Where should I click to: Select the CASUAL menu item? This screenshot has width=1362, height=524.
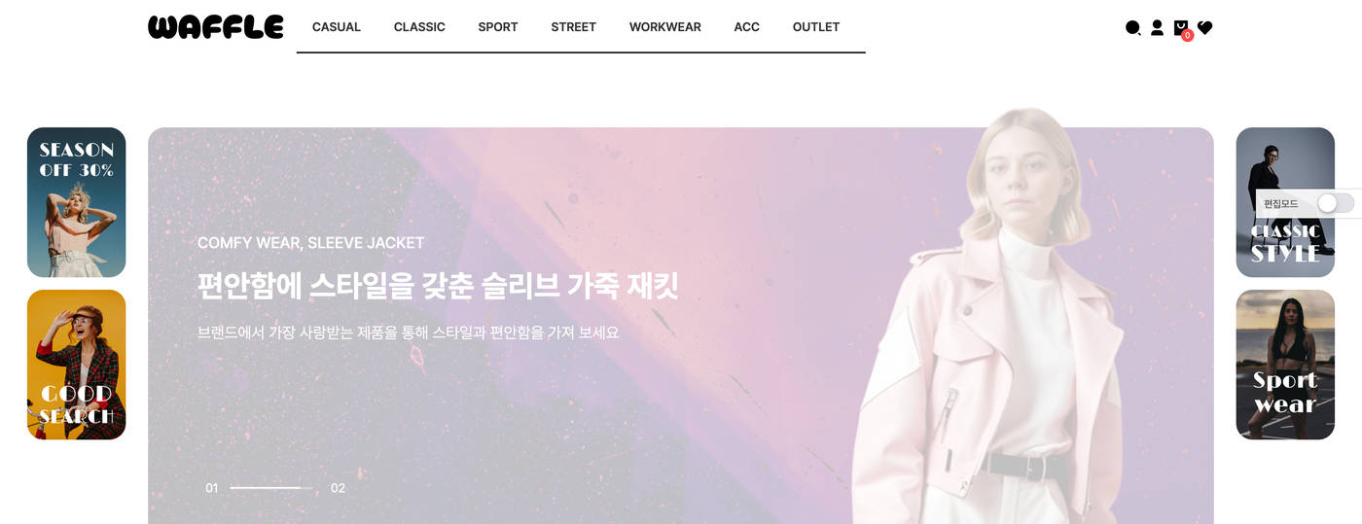337,27
